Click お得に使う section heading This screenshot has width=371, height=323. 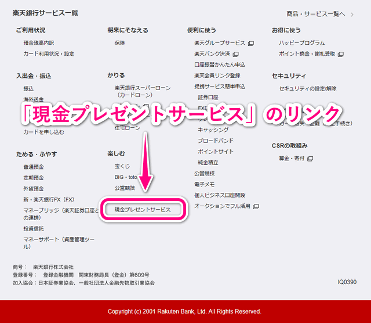coord(286,30)
